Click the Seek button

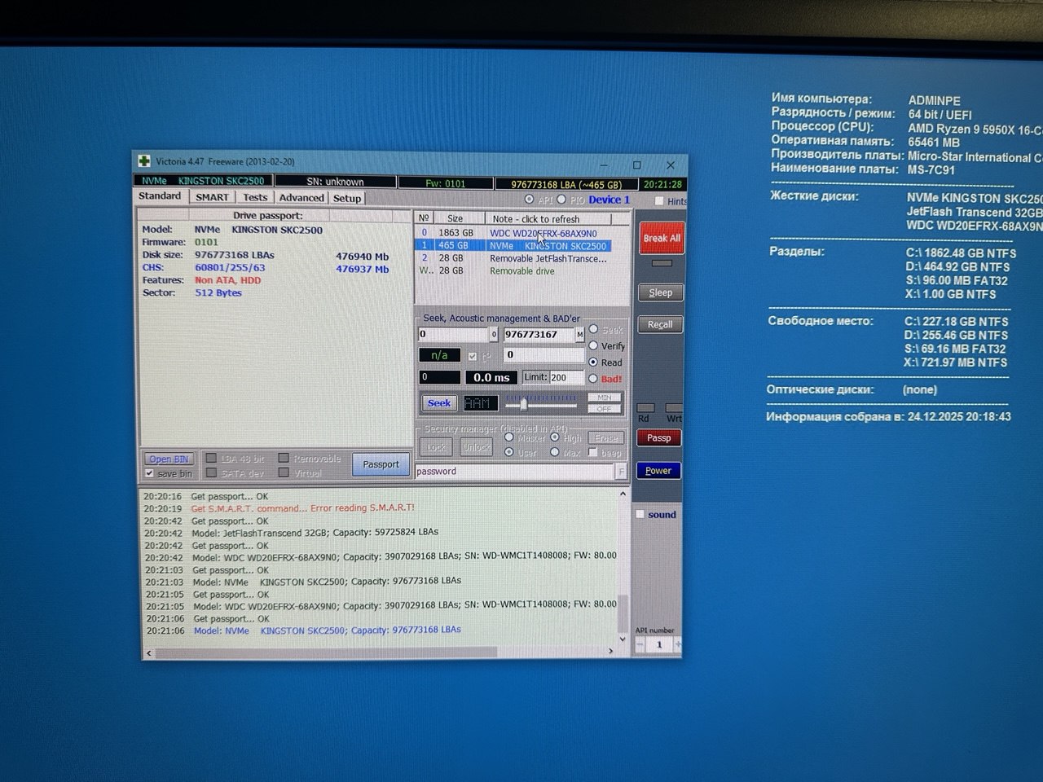click(438, 403)
